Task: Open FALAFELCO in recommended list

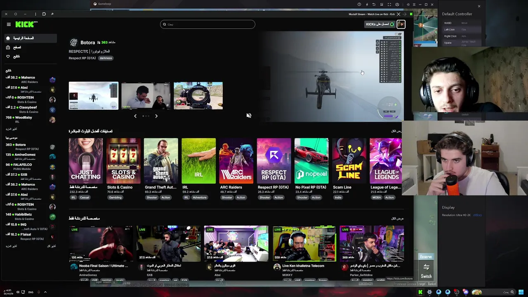Action: [x=31, y=167]
